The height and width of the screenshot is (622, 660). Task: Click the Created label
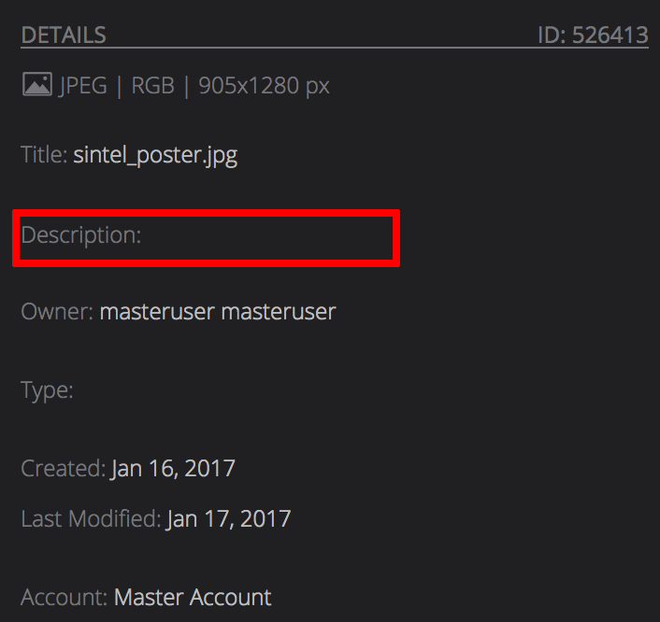point(63,468)
